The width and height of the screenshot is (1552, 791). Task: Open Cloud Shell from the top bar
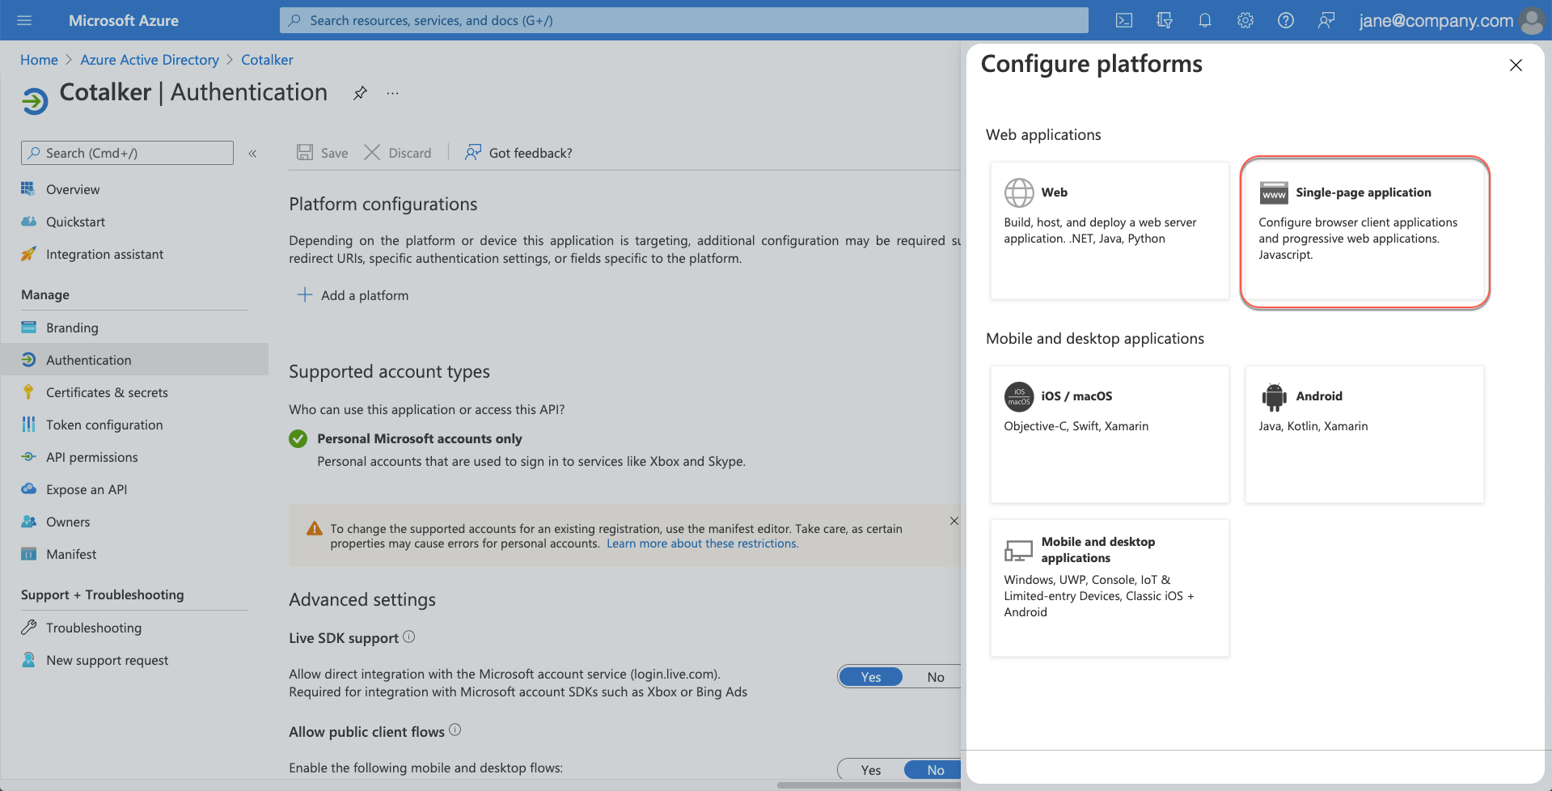1124,20
